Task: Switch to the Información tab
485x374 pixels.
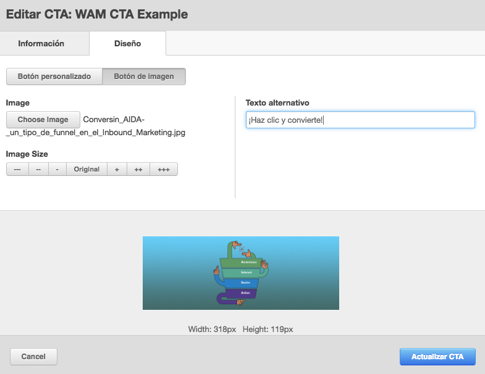Action: [x=41, y=44]
